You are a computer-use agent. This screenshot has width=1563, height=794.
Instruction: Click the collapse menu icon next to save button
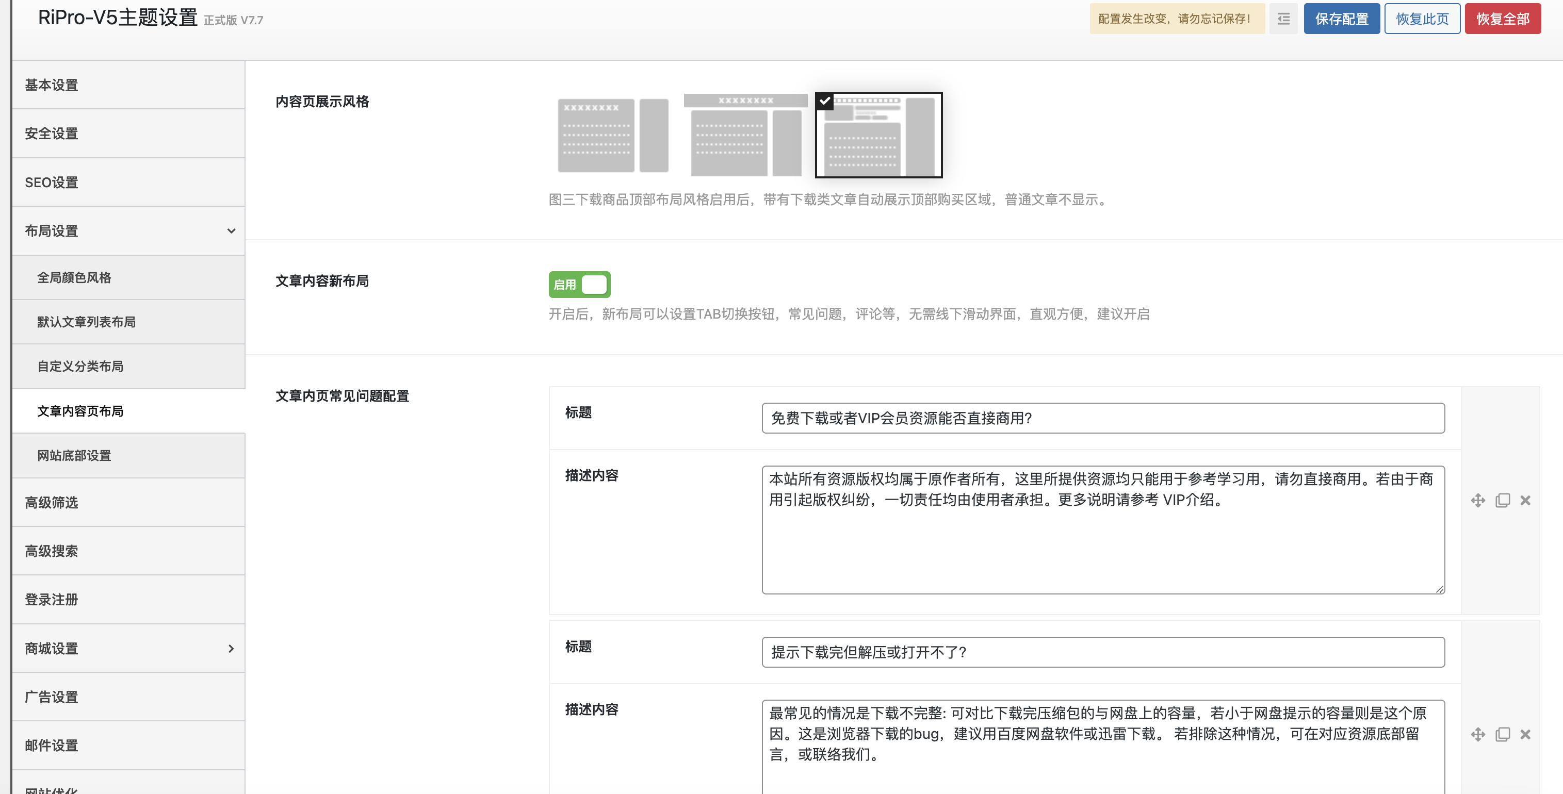(1283, 19)
